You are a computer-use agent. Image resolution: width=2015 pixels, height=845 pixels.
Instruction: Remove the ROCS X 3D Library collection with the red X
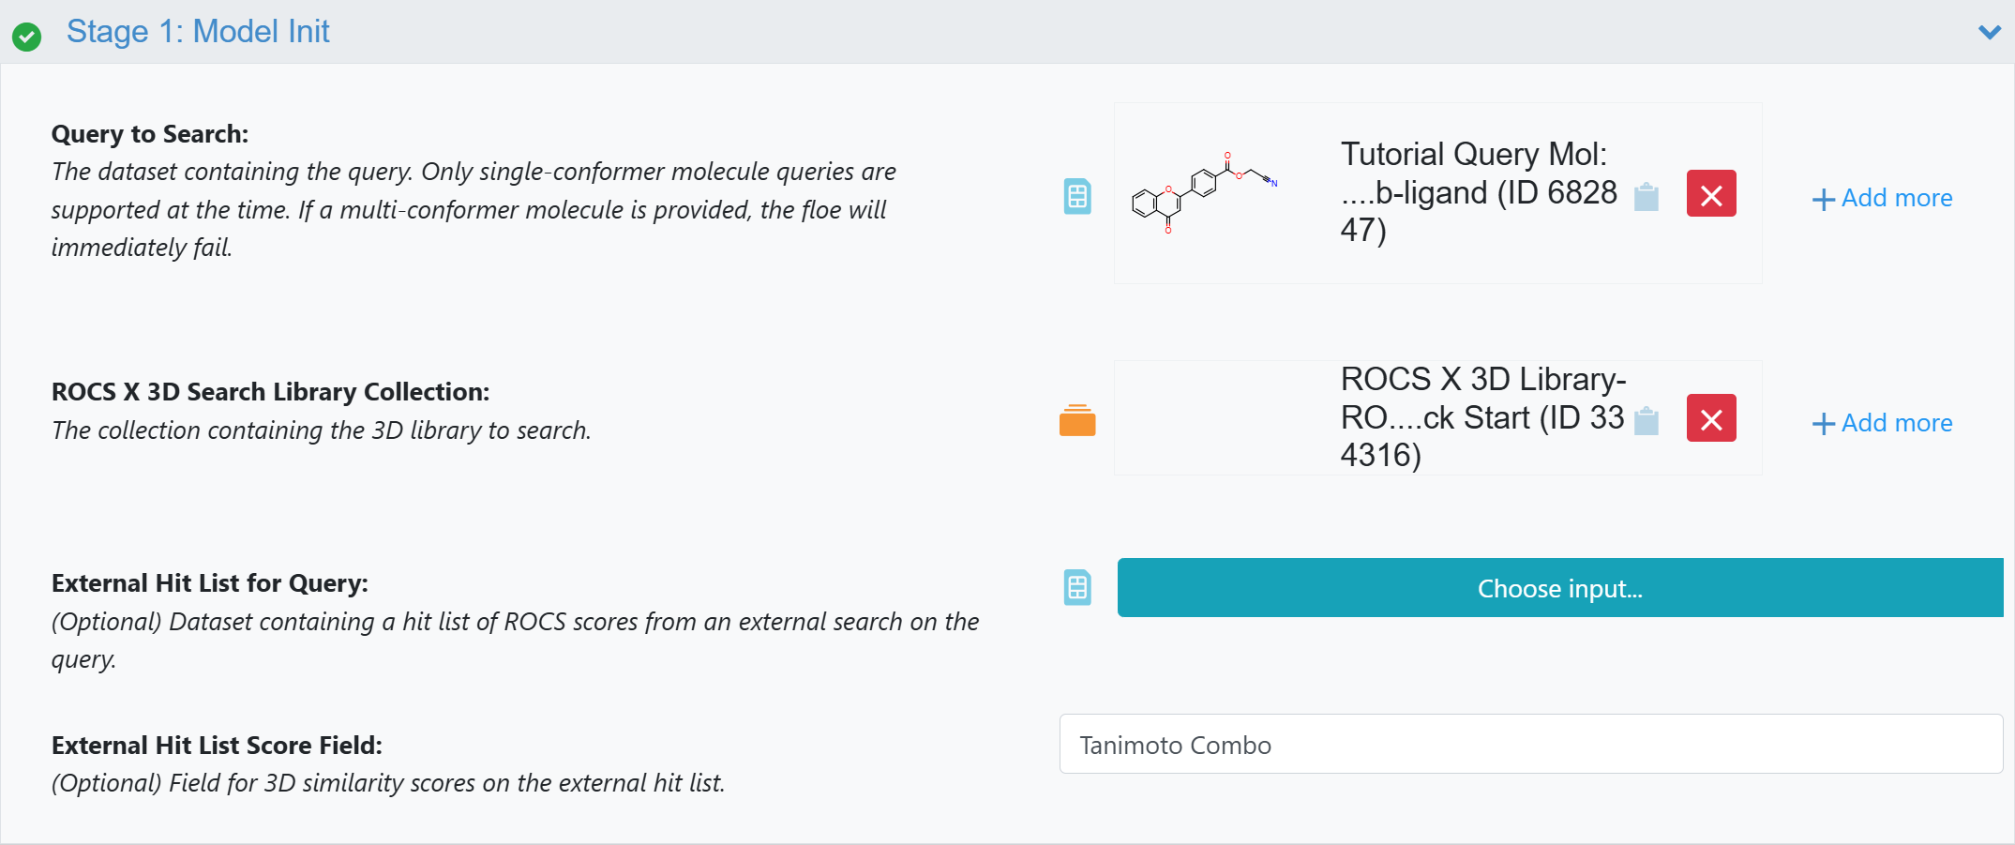coord(1710,418)
